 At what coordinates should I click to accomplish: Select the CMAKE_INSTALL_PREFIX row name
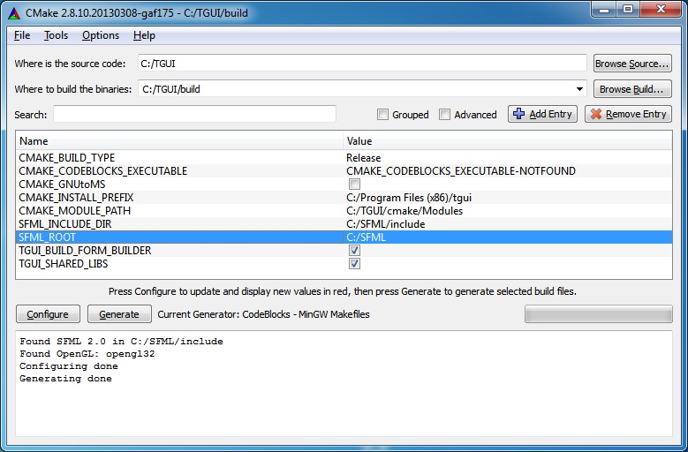[x=76, y=197]
